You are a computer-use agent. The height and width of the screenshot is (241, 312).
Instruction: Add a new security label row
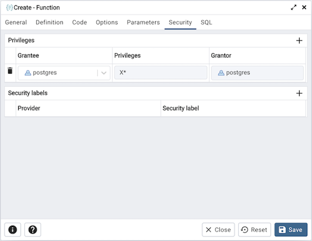(299, 93)
